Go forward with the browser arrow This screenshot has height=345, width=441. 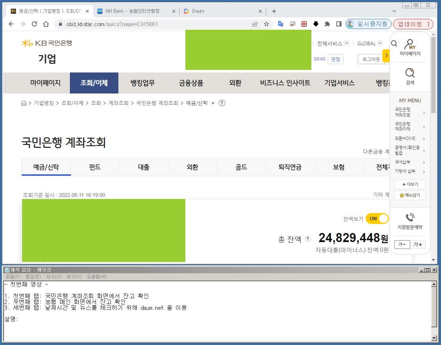tap(23, 24)
